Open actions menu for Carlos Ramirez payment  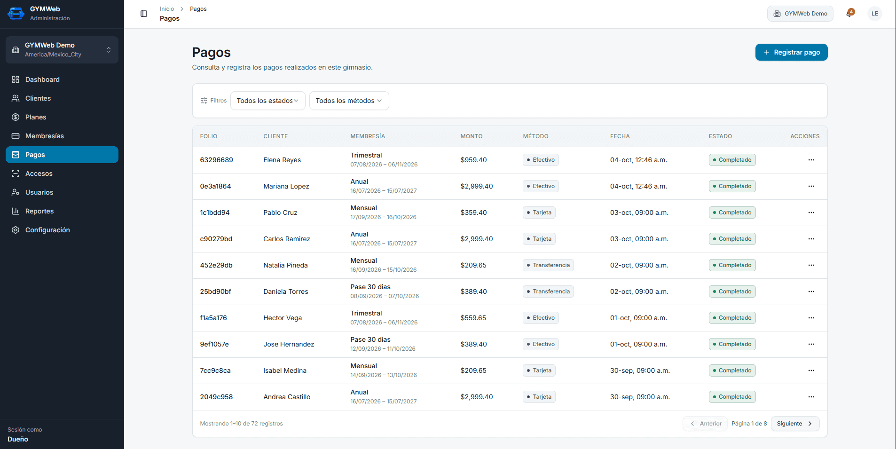(x=811, y=239)
